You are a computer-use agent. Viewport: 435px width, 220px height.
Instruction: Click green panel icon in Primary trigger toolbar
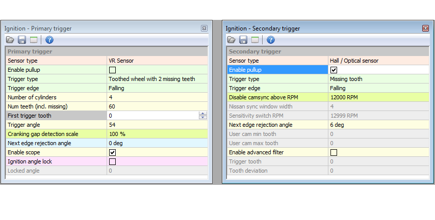pos(33,40)
